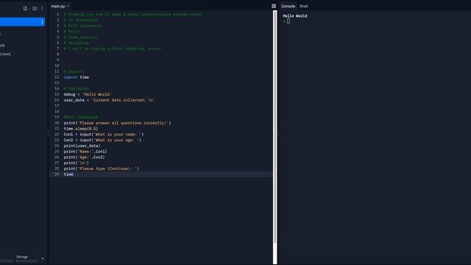Image resolution: width=471 pixels, height=265 pixels.
Task: Select the highlighted blue file row
Action: [22, 21]
